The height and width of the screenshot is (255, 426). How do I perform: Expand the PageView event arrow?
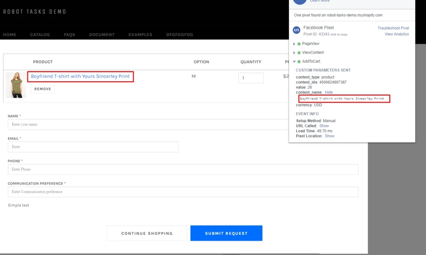point(294,44)
